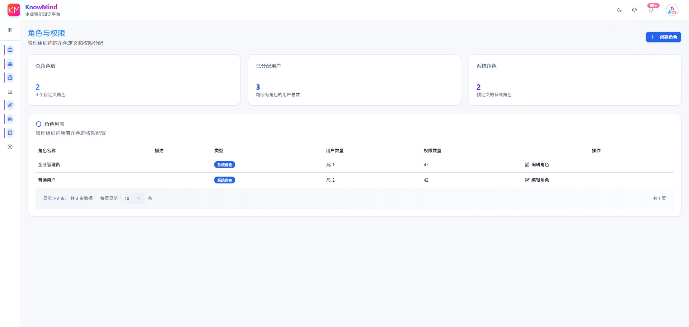Click the shield icon beside 角色列表

click(x=39, y=124)
